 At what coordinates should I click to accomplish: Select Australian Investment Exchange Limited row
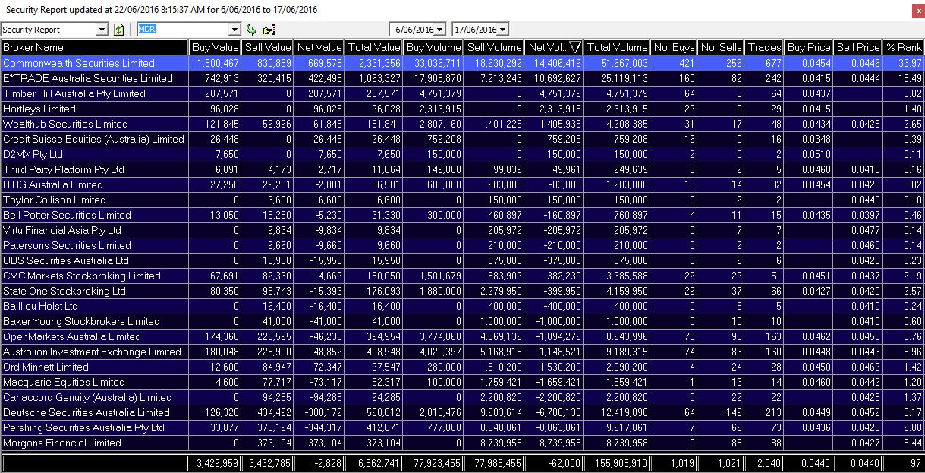point(462,352)
